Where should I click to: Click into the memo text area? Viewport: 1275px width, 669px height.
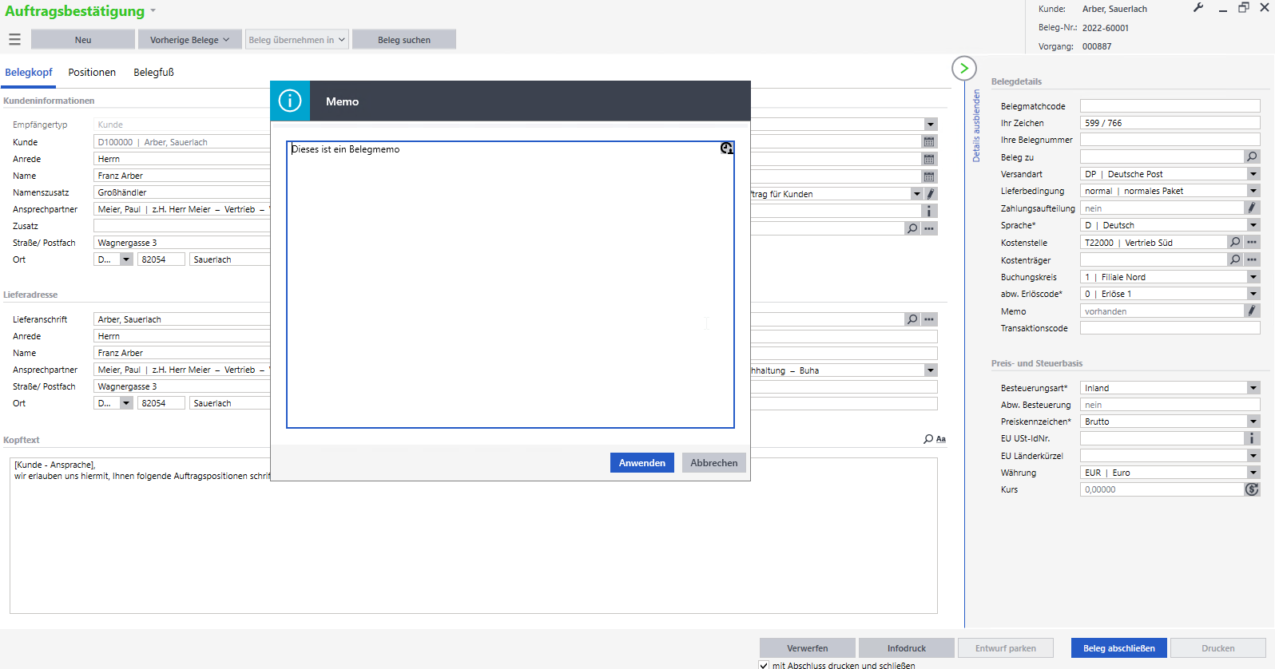point(510,285)
